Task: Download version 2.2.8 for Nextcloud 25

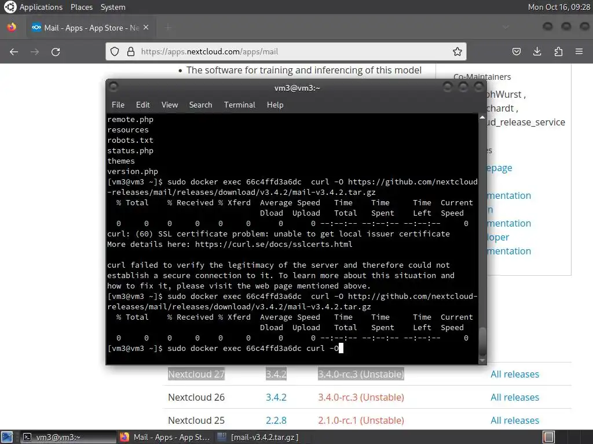Action: point(276,420)
